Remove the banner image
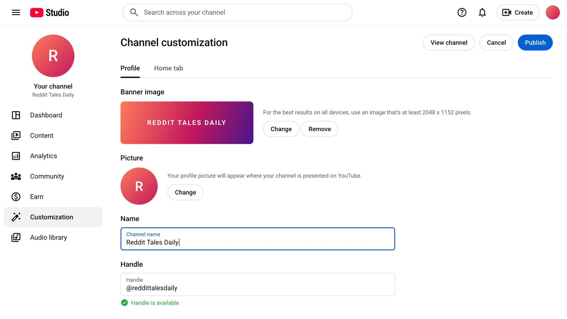Viewport: 567px width, 319px height. click(320, 129)
